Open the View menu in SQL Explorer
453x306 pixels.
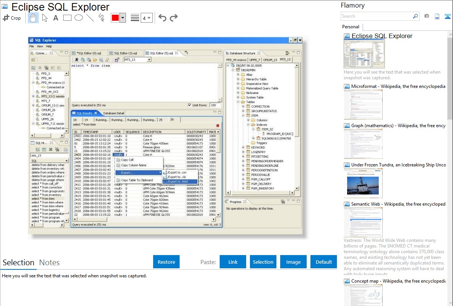tap(40, 46)
